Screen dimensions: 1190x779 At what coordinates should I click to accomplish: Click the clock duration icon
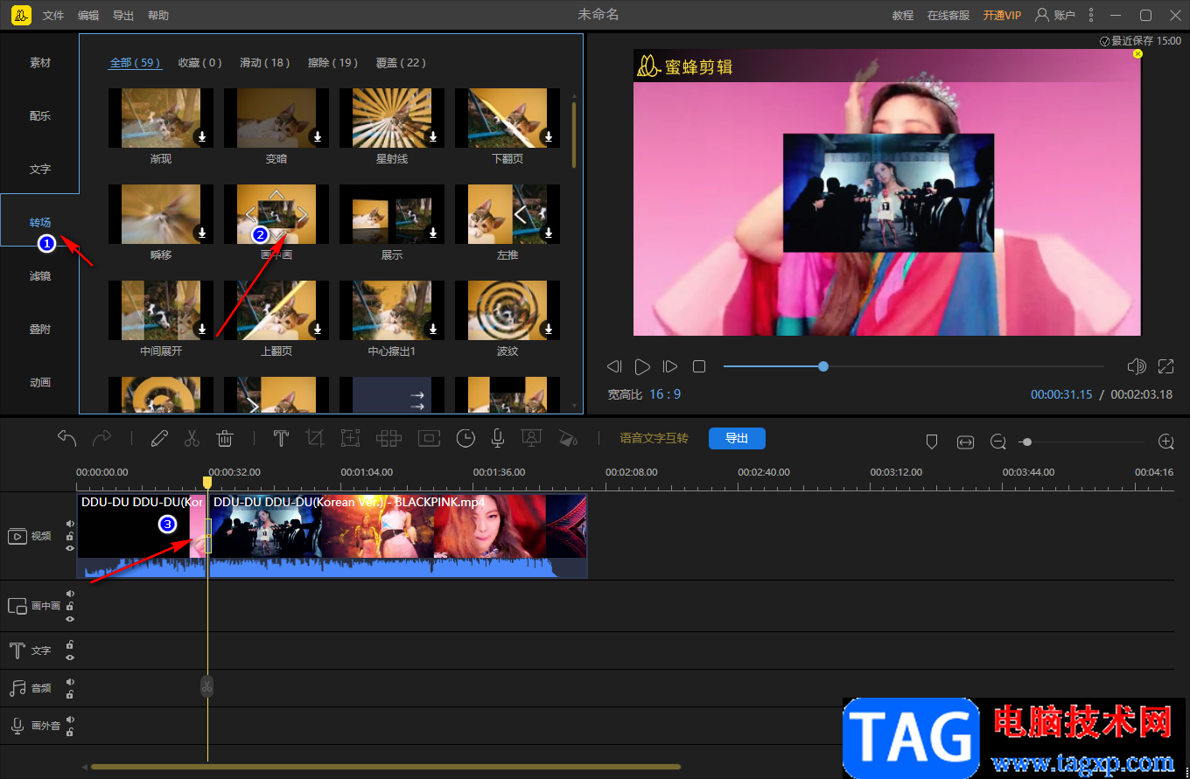pos(465,438)
